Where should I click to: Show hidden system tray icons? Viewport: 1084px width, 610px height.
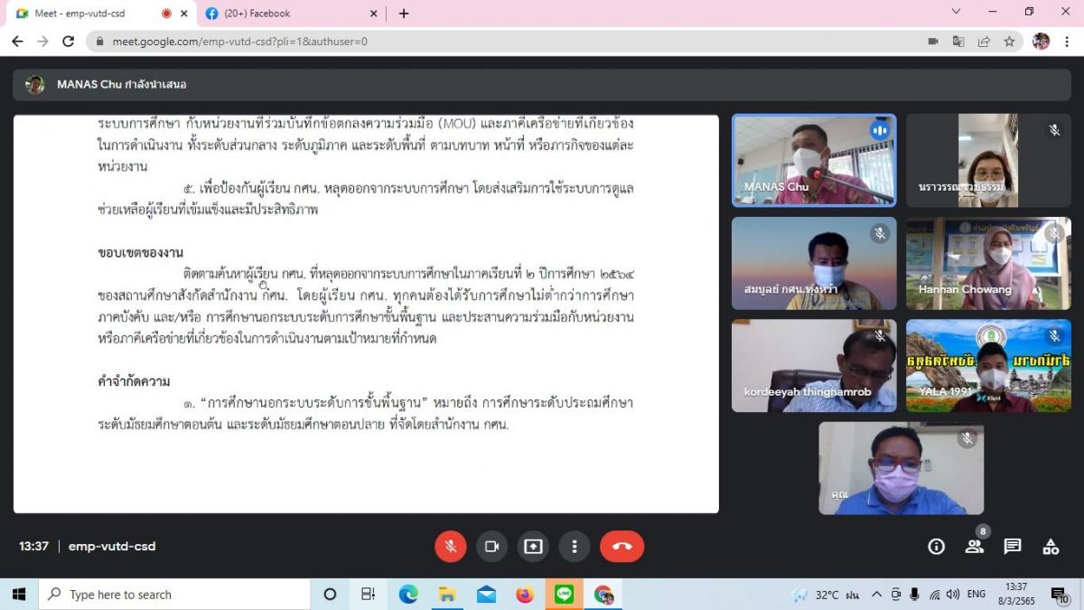876,595
